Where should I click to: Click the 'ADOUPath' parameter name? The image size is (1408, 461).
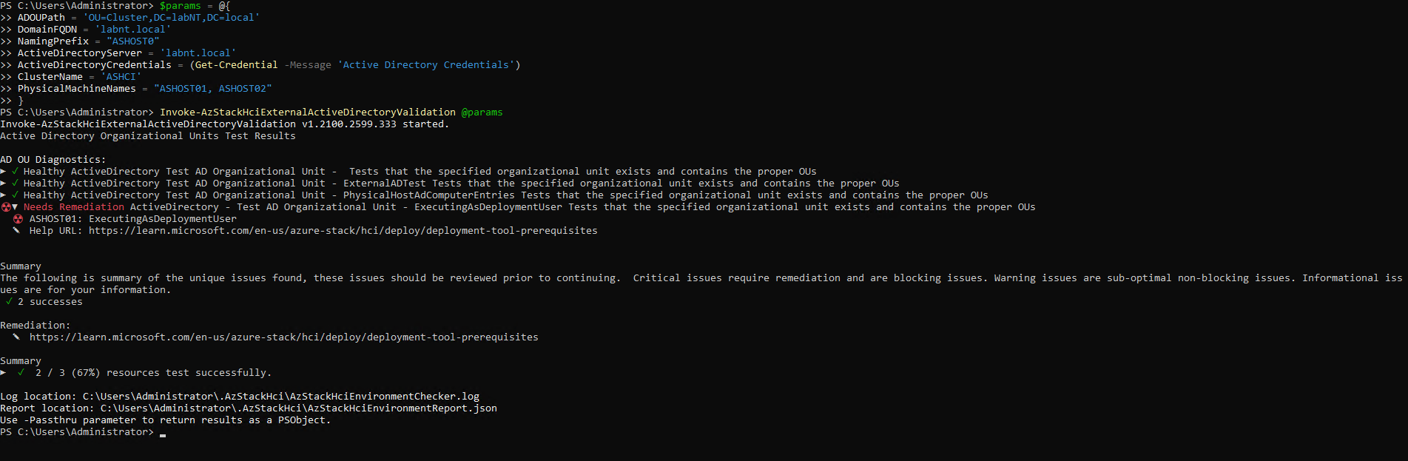click(41, 17)
